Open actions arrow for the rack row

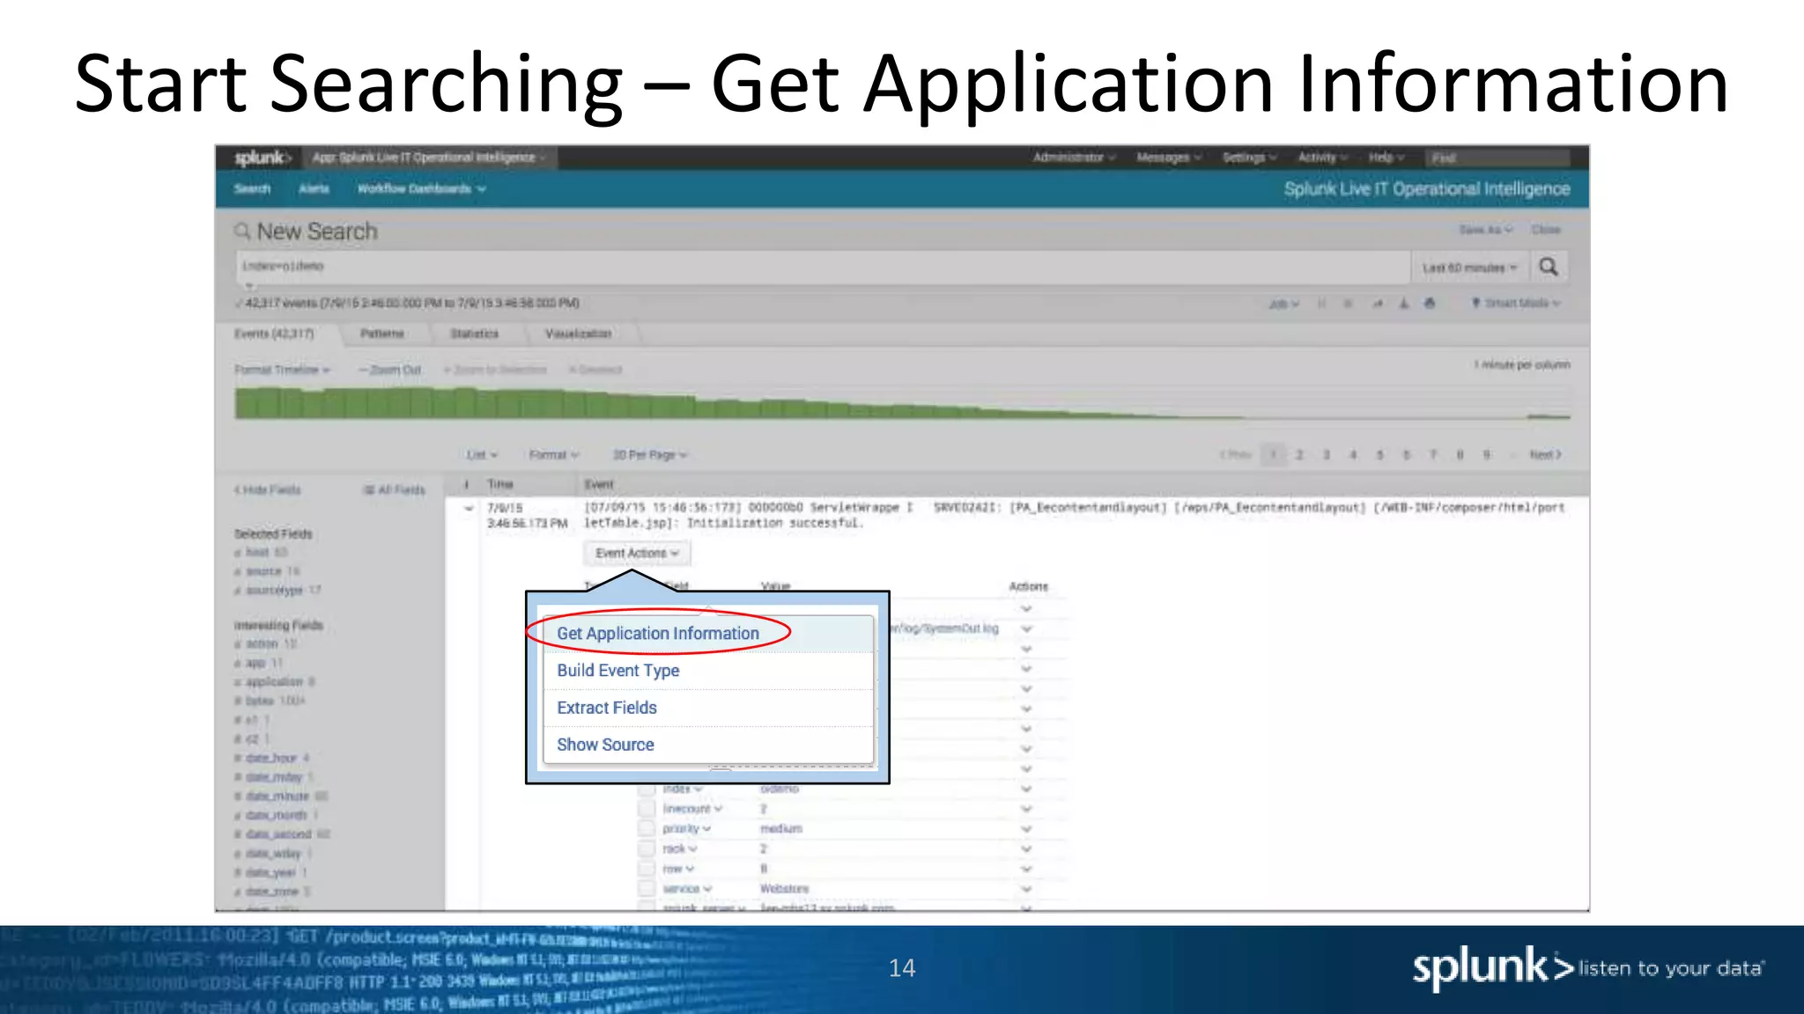point(1026,849)
